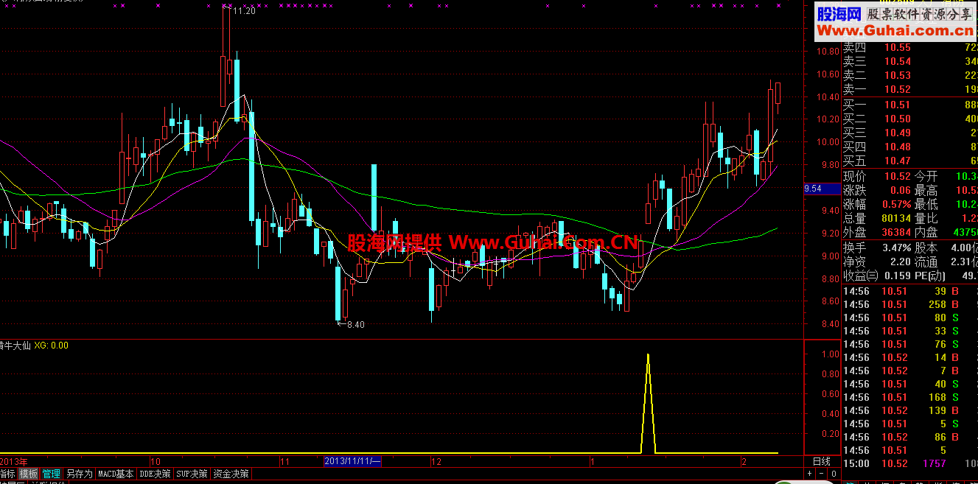The width and height of the screenshot is (978, 484).
Task: Select the 卖二 price 10.53
Action: [898, 76]
